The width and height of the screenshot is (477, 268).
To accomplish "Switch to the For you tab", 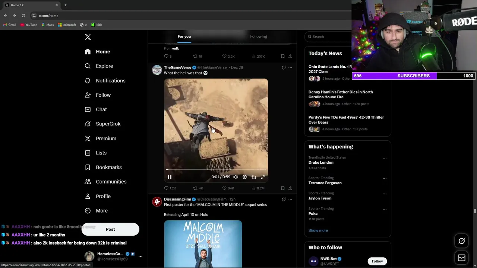I will 184,36.
